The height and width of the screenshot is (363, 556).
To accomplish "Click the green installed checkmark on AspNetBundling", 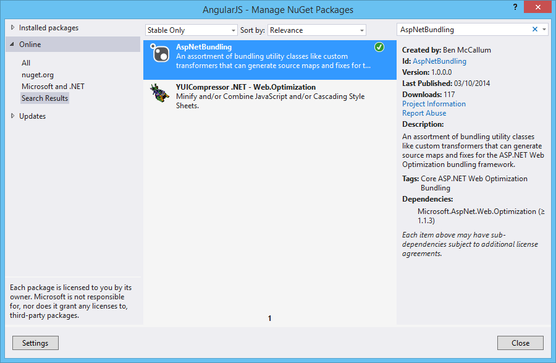I will [x=379, y=47].
